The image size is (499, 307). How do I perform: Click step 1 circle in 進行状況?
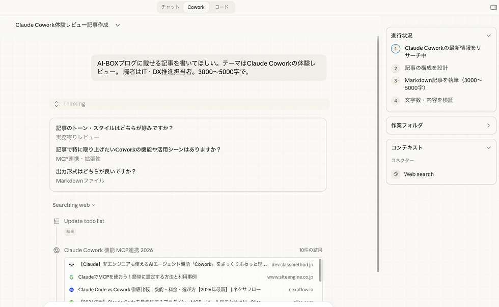396,49
